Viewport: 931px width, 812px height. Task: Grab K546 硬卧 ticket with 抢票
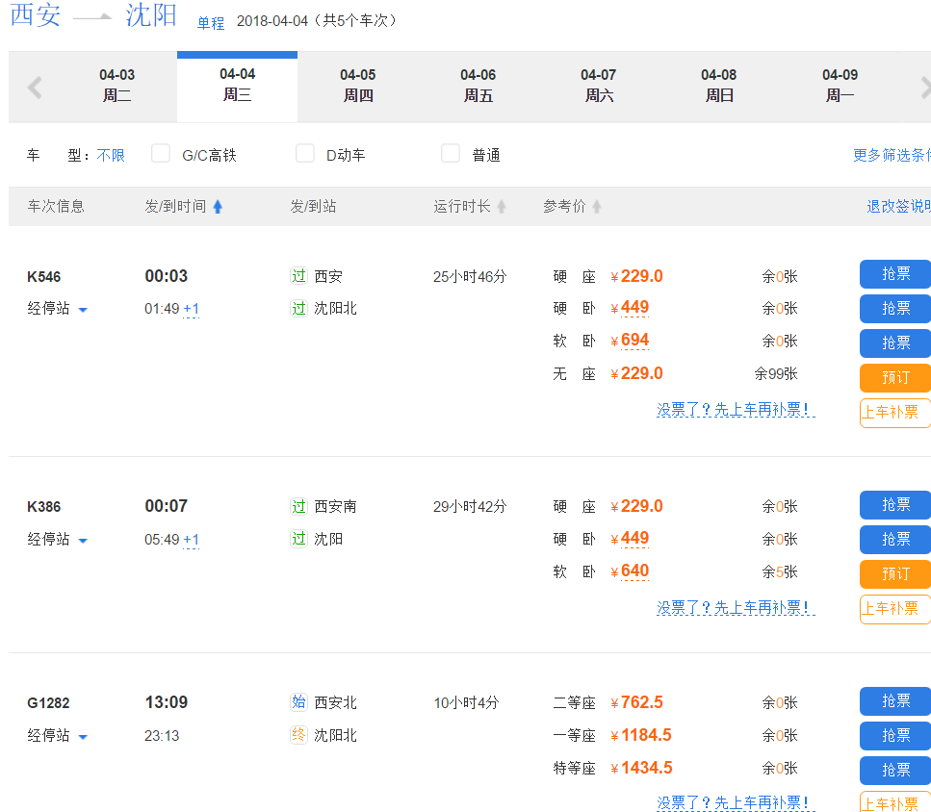(x=895, y=309)
